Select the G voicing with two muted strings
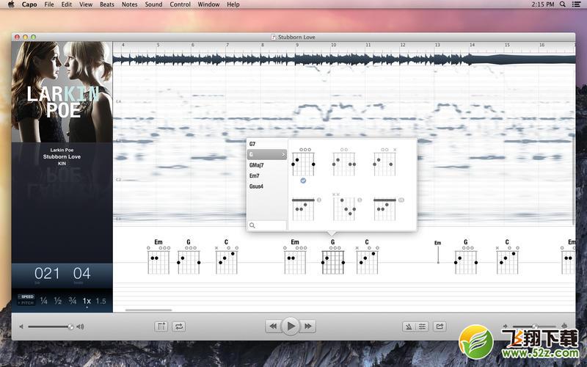The width and height of the screenshot is (587, 367). click(346, 207)
